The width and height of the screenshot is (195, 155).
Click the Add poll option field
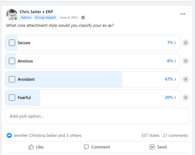(97, 116)
